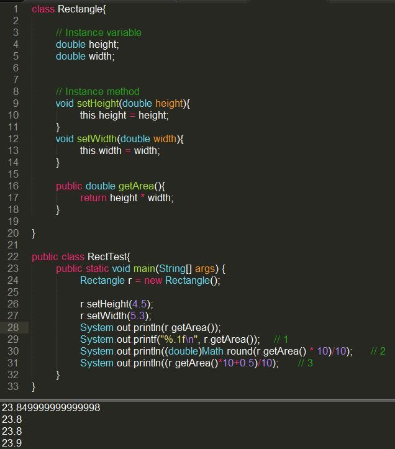Click the comment '// Instance method'
This screenshot has height=449, width=395.
point(98,92)
